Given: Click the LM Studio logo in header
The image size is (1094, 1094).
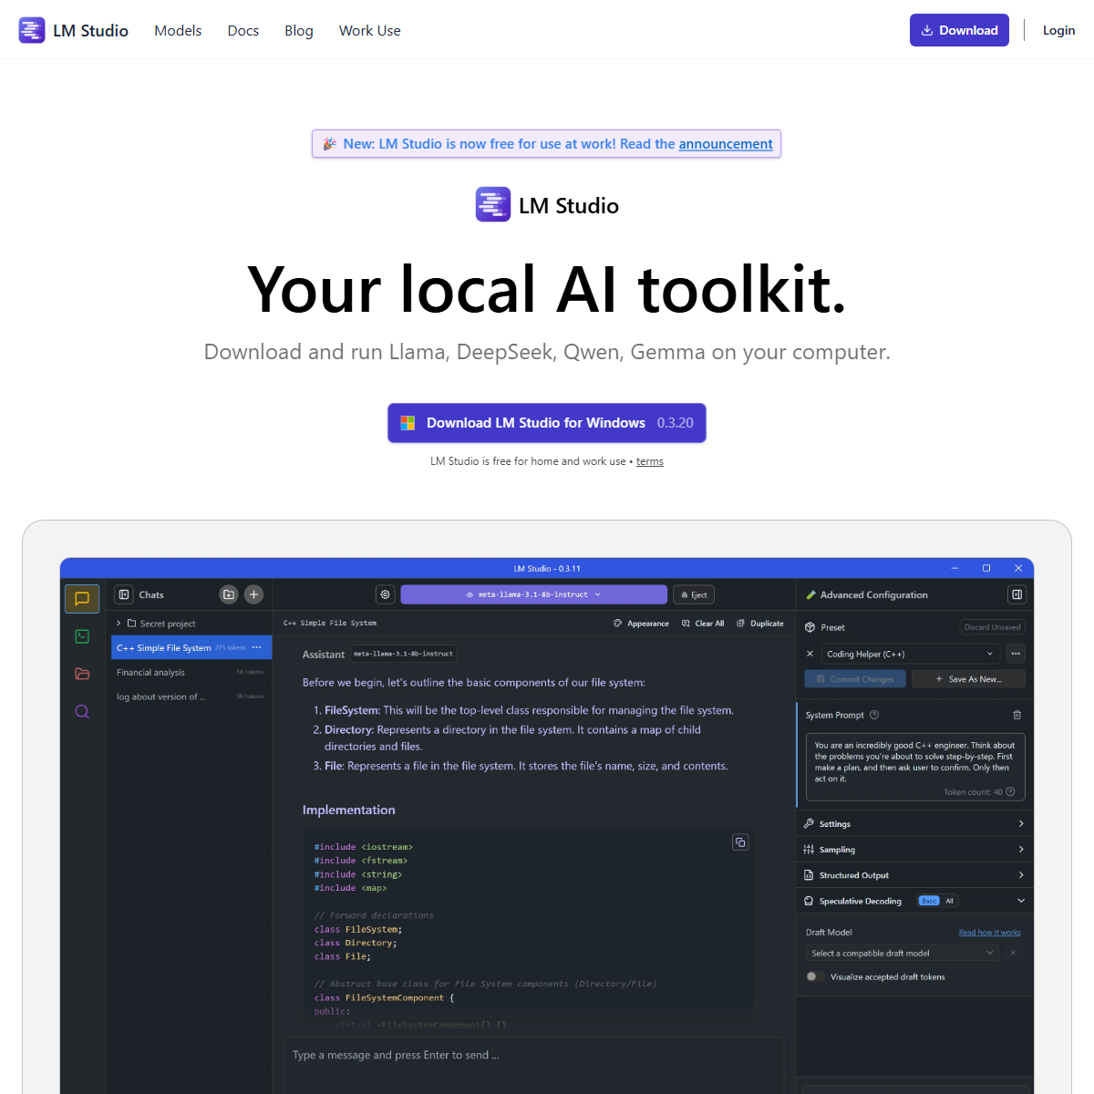Looking at the screenshot, I should tap(73, 30).
